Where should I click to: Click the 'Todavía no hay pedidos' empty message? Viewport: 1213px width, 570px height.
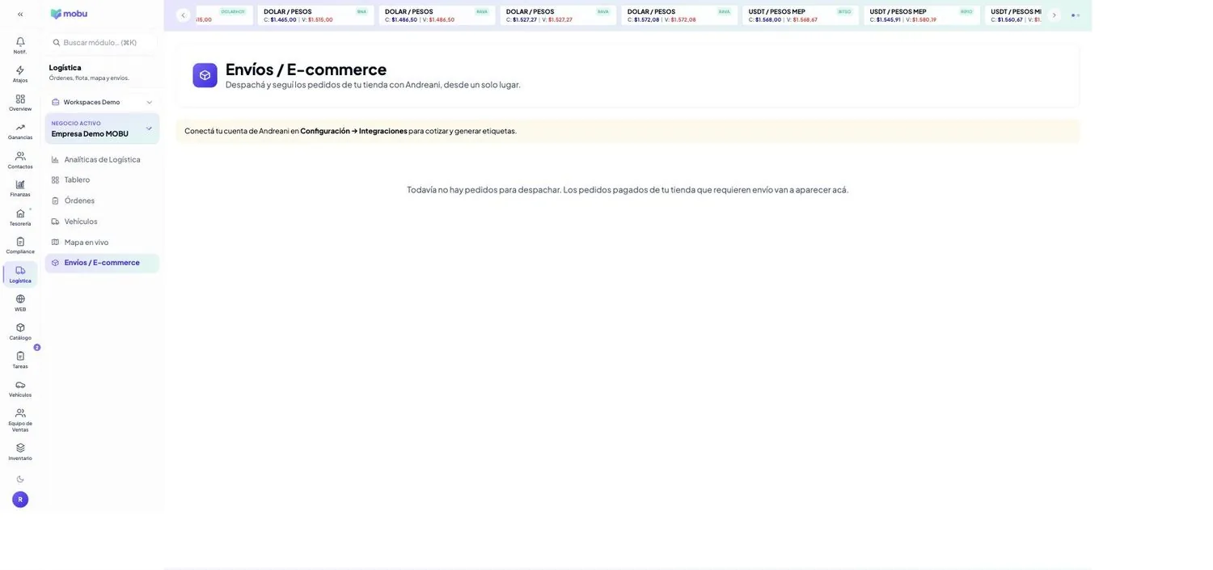[628, 190]
